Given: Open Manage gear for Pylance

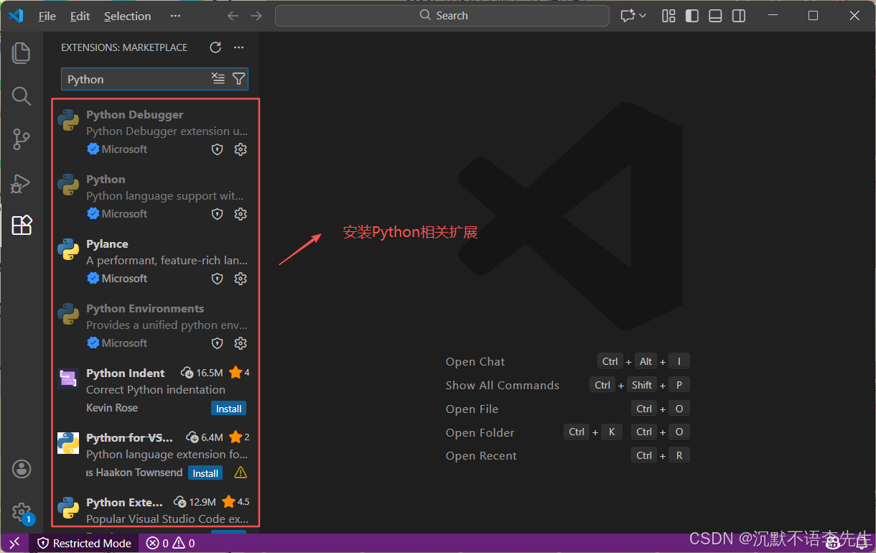Looking at the screenshot, I should [x=241, y=279].
